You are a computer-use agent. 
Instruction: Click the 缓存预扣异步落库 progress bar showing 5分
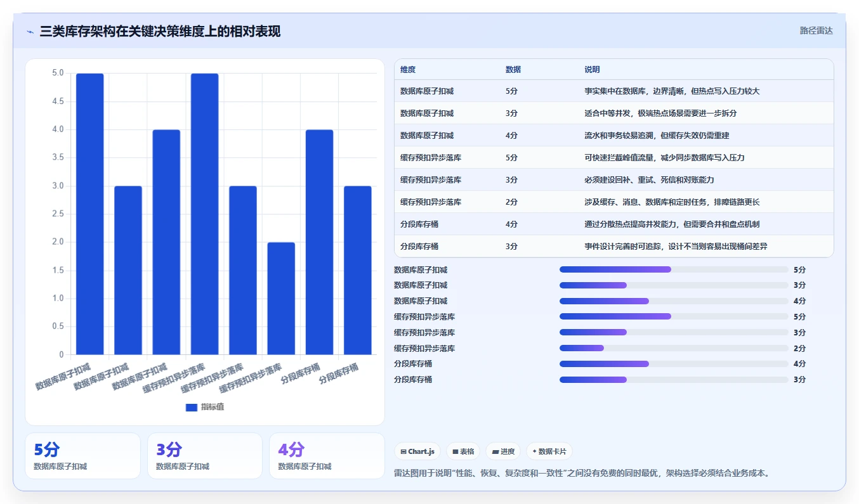(x=674, y=316)
